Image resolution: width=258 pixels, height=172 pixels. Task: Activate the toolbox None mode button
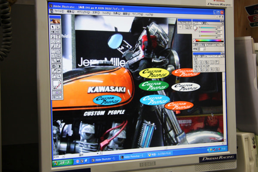click(61, 93)
